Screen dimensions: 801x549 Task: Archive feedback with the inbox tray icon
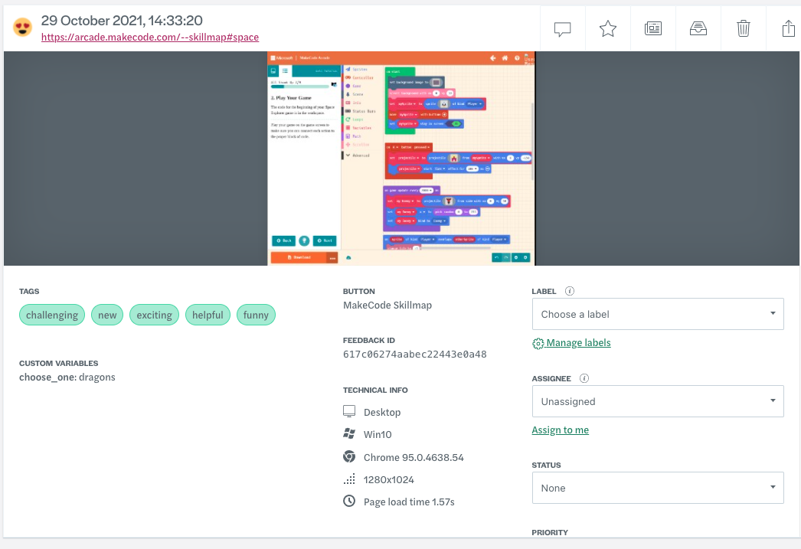(698, 28)
